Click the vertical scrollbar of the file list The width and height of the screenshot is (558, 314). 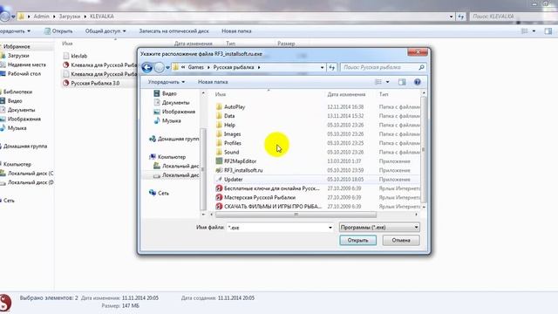(x=424, y=149)
